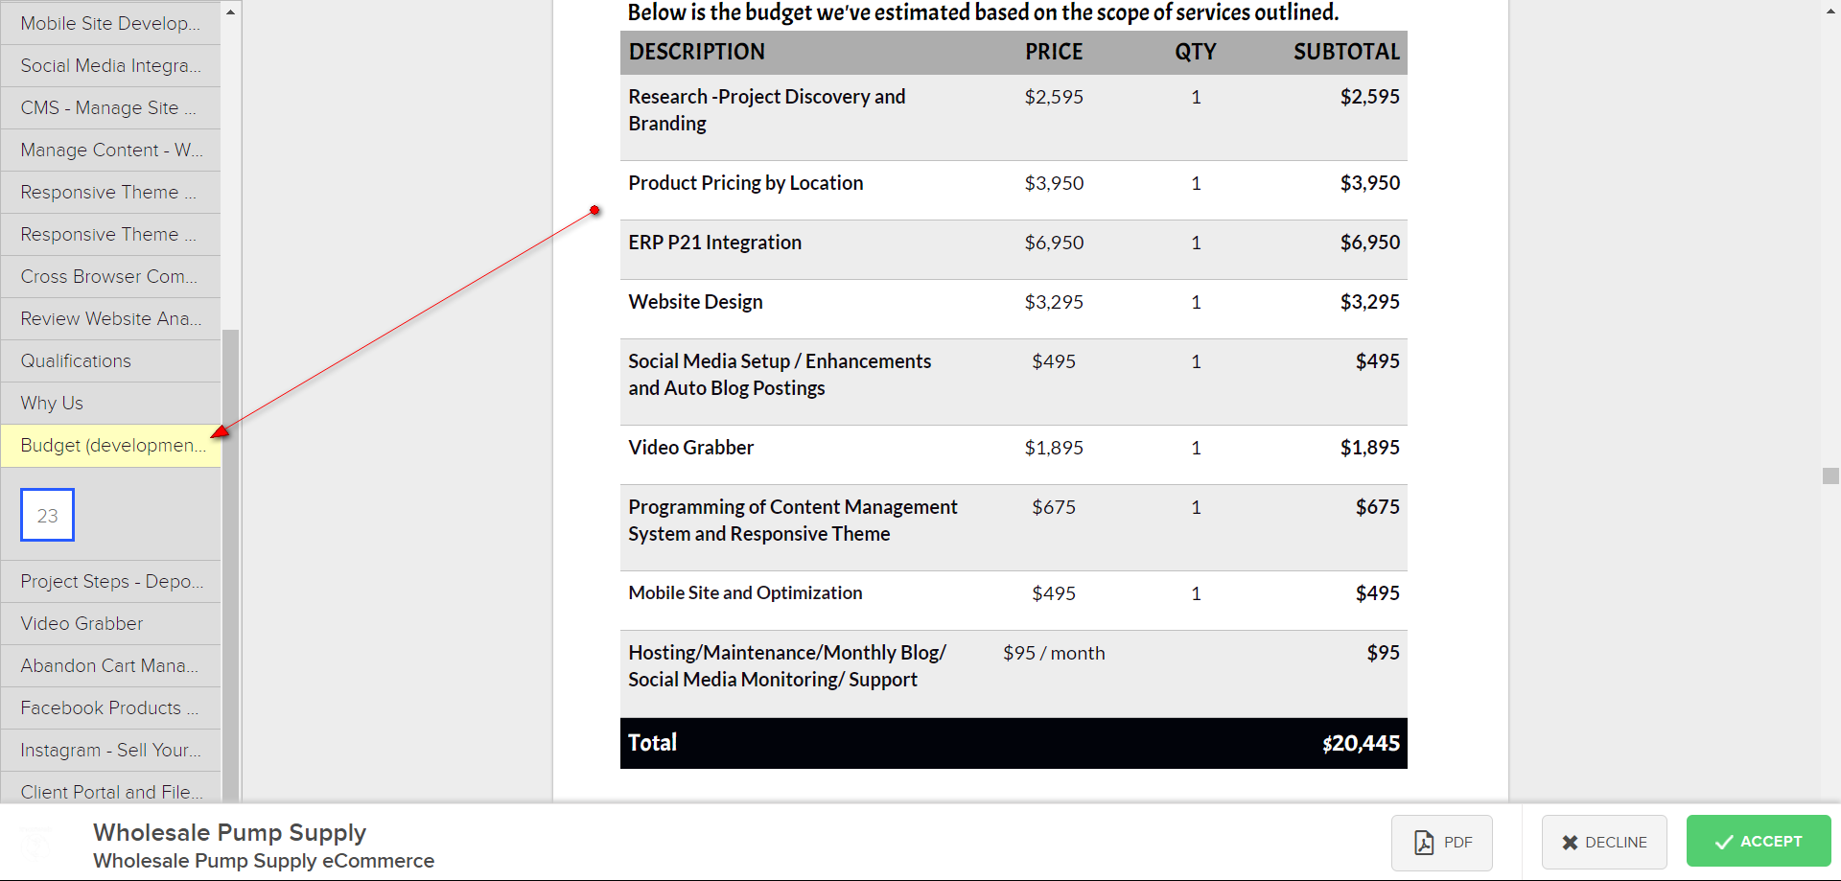Click 'Programming of Content Management System' description
The image size is (1841, 881).
[793, 521]
